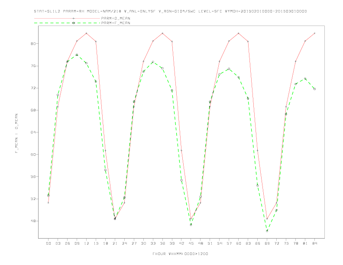The width and height of the screenshot is (343, 265).
Task: Click the x-axis tick label 72
Action: pos(277,243)
